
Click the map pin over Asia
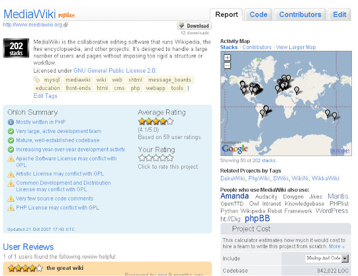pos(296,91)
